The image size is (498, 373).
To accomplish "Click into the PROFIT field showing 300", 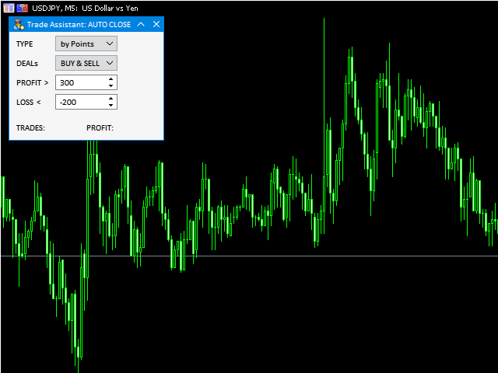I will coord(80,82).
